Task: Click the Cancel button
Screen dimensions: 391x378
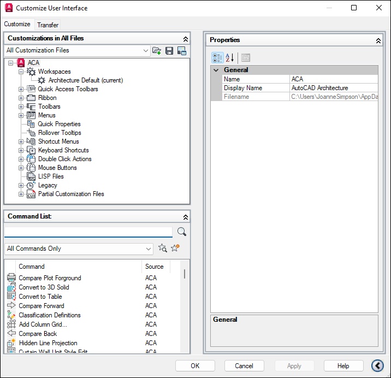Action: 244,366
